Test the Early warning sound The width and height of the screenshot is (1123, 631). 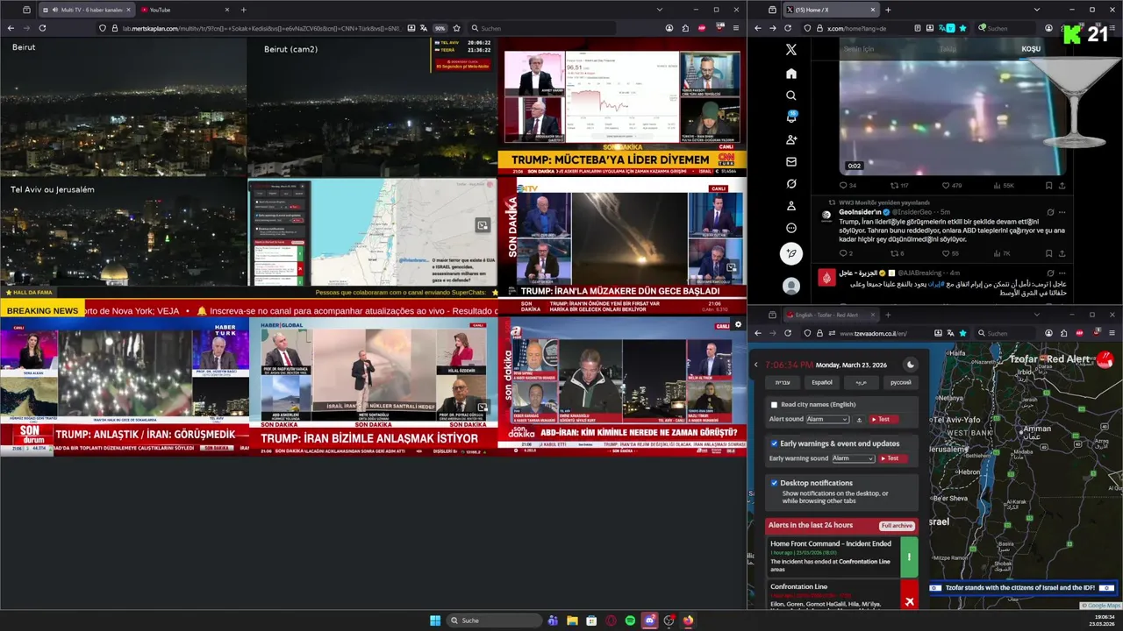892,458
